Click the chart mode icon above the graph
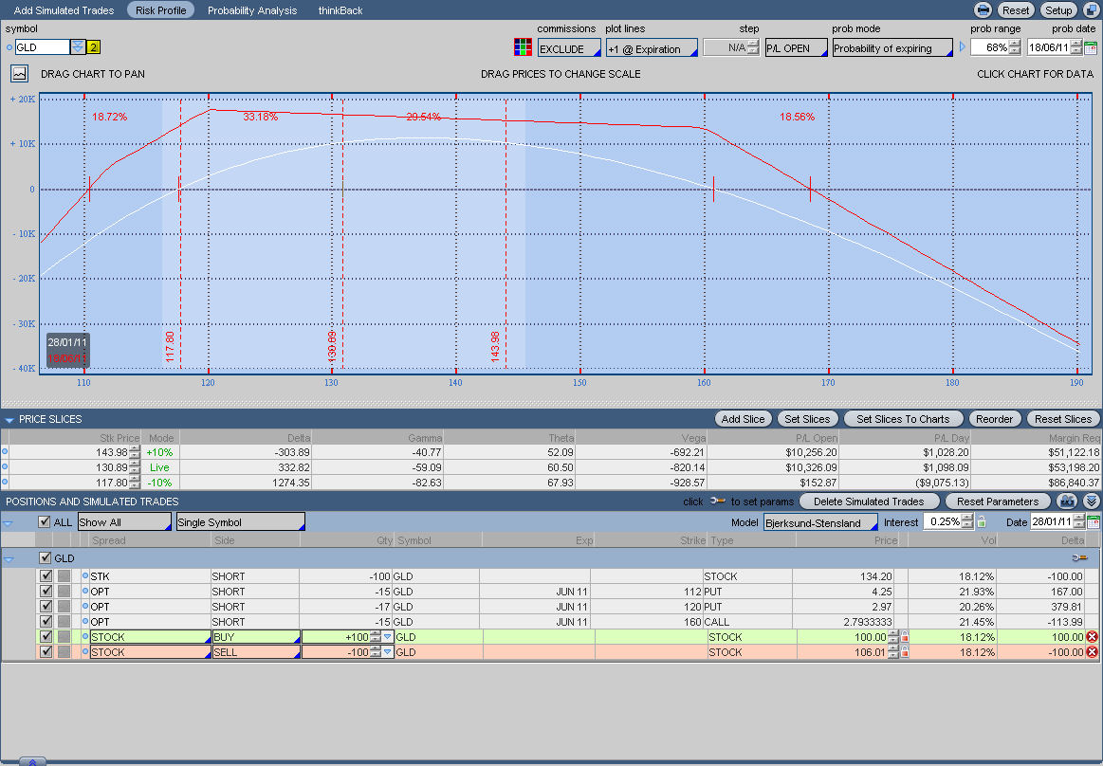Screen dimensions: 1103x766 coord(20,73)
